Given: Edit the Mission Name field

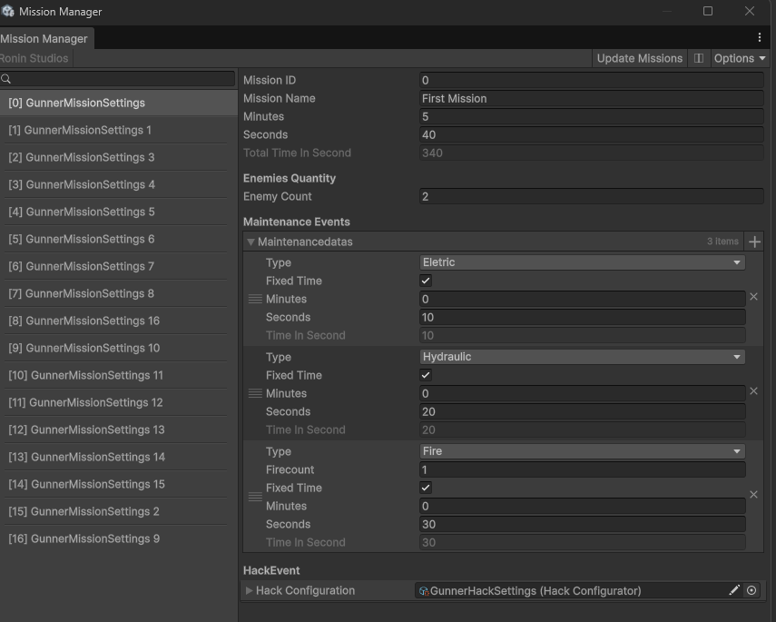Looking at the screenshot, I should 592,99.
